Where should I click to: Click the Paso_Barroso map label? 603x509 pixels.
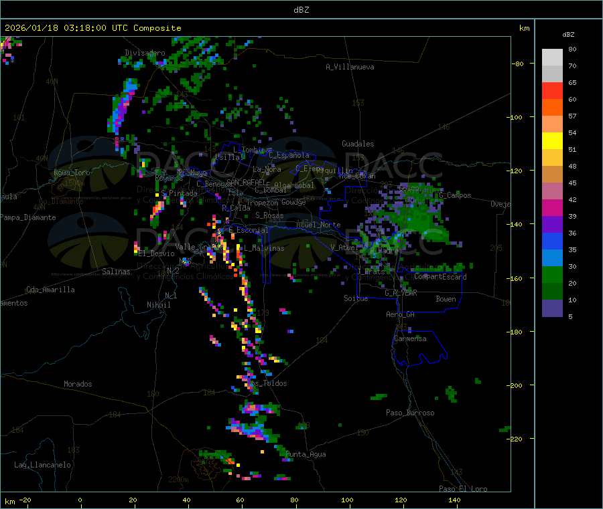coord(410,413)
